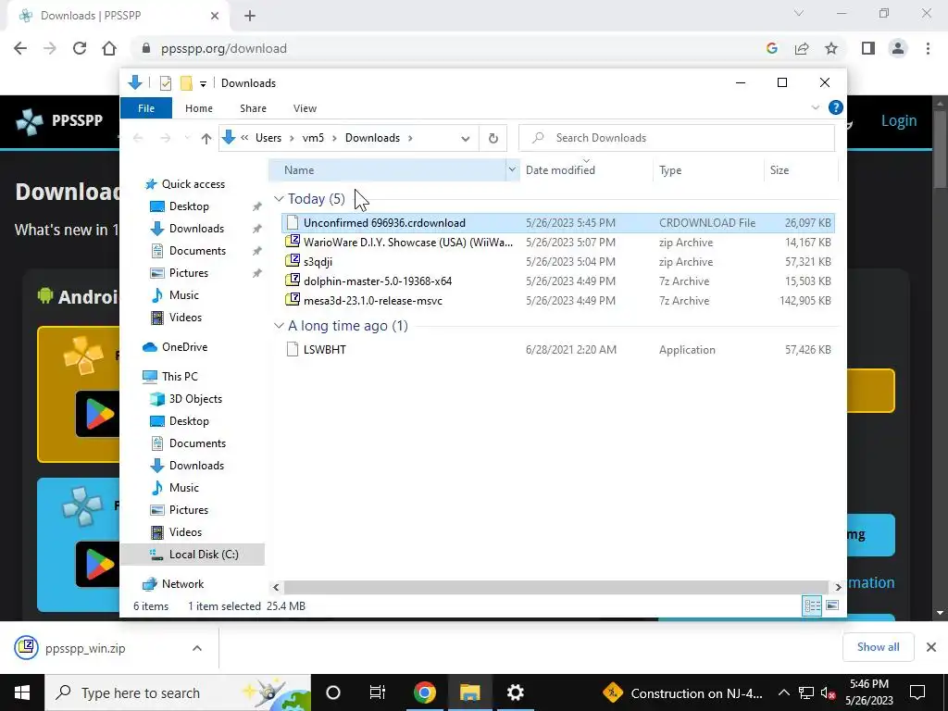Collapse the Today (5) group

279,199
